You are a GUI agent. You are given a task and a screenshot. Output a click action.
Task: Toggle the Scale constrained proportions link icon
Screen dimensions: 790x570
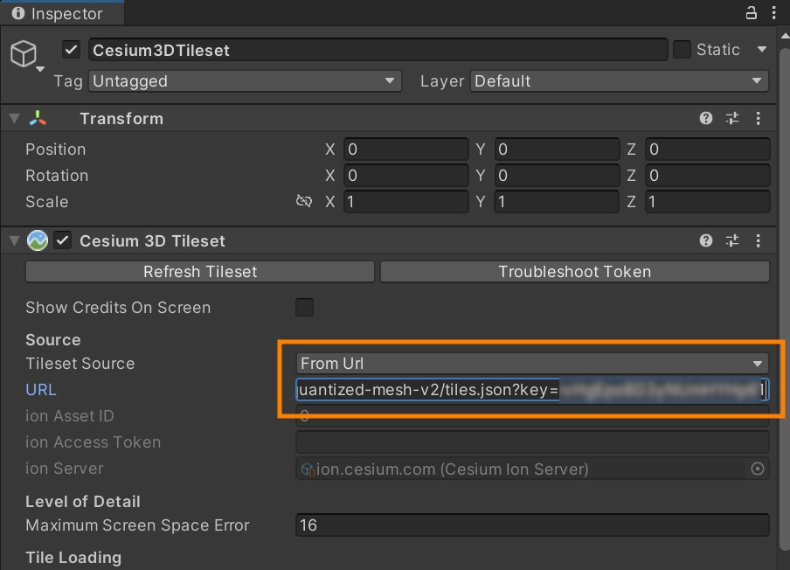click(303, 202)
